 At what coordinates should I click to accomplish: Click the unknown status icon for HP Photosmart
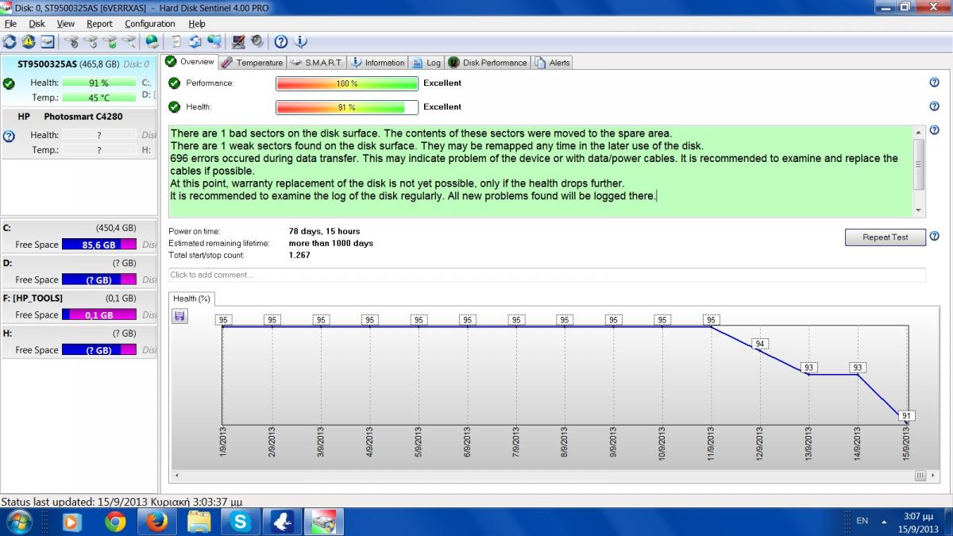[9, 136]
